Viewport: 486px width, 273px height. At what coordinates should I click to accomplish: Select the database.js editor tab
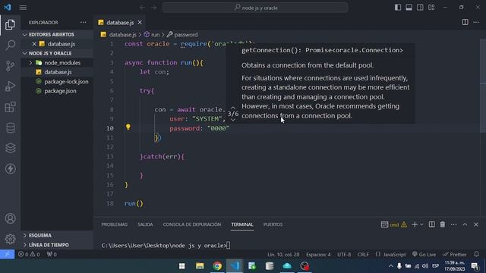click(x=120, y=22)
